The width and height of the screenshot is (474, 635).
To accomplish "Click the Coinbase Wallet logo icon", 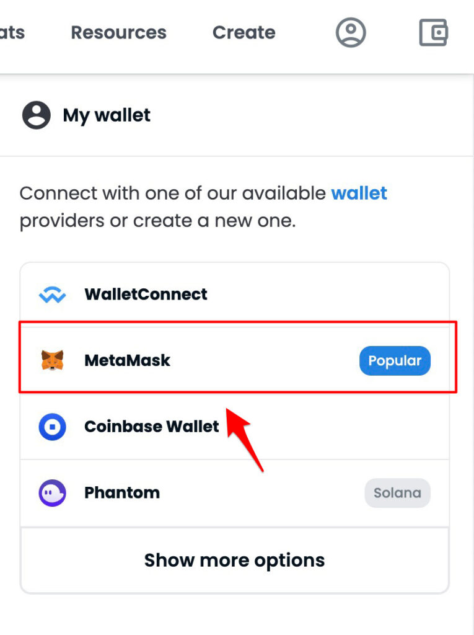I will pos(52,427).
